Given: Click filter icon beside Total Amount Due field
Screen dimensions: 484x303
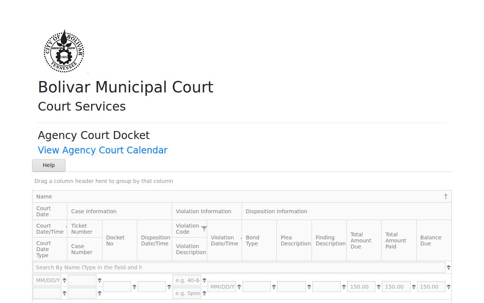Looking at the screenshot, I should pos(379,287).
